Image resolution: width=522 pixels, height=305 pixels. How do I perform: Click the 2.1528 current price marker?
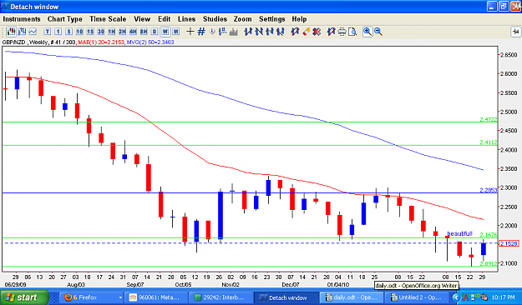(509, 243)
